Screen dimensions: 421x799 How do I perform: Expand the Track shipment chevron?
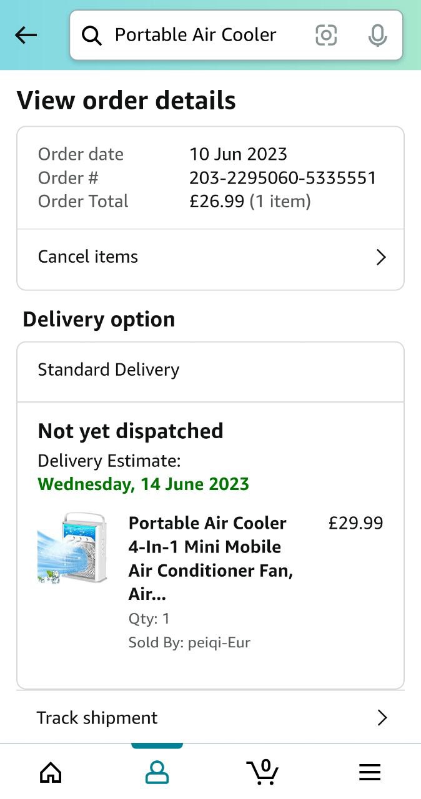382,718
